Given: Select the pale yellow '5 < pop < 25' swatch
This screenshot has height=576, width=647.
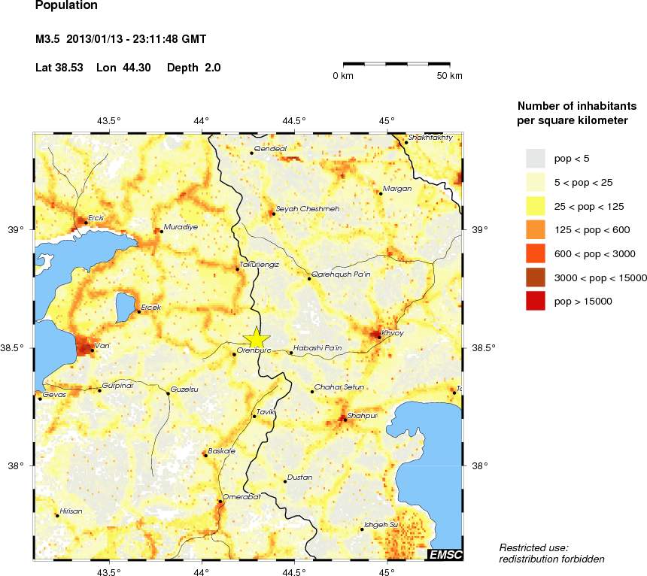Looking at the screenshot, I should (535, 181).
